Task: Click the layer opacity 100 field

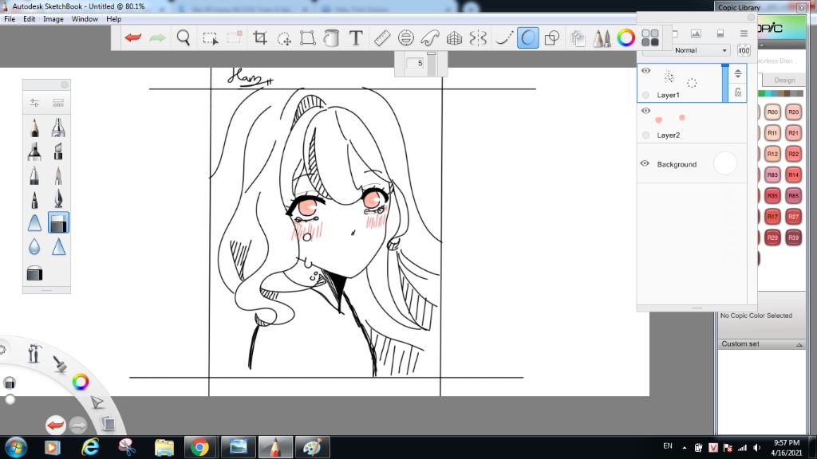Action: [744, 50]
